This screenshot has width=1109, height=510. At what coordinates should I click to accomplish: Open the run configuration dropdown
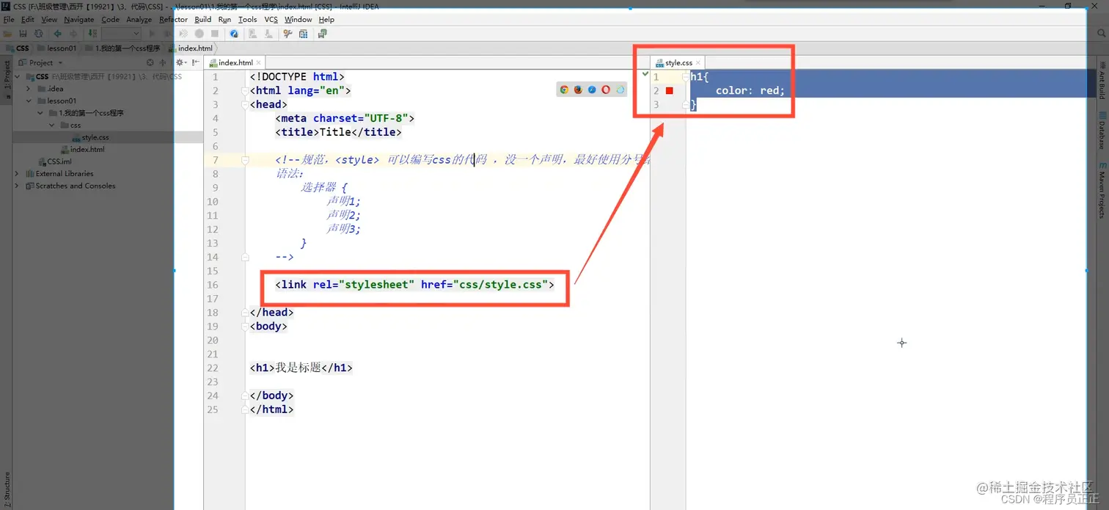point(120,34)
